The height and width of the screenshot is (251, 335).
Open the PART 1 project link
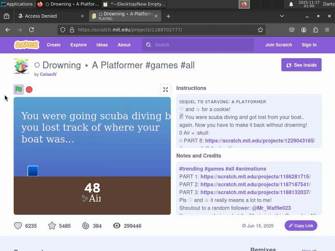[256, 176]
